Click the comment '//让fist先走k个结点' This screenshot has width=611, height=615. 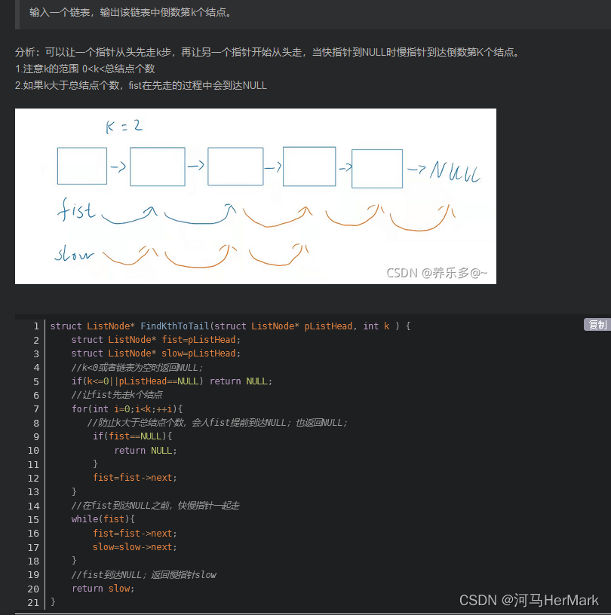click(117, 395)
